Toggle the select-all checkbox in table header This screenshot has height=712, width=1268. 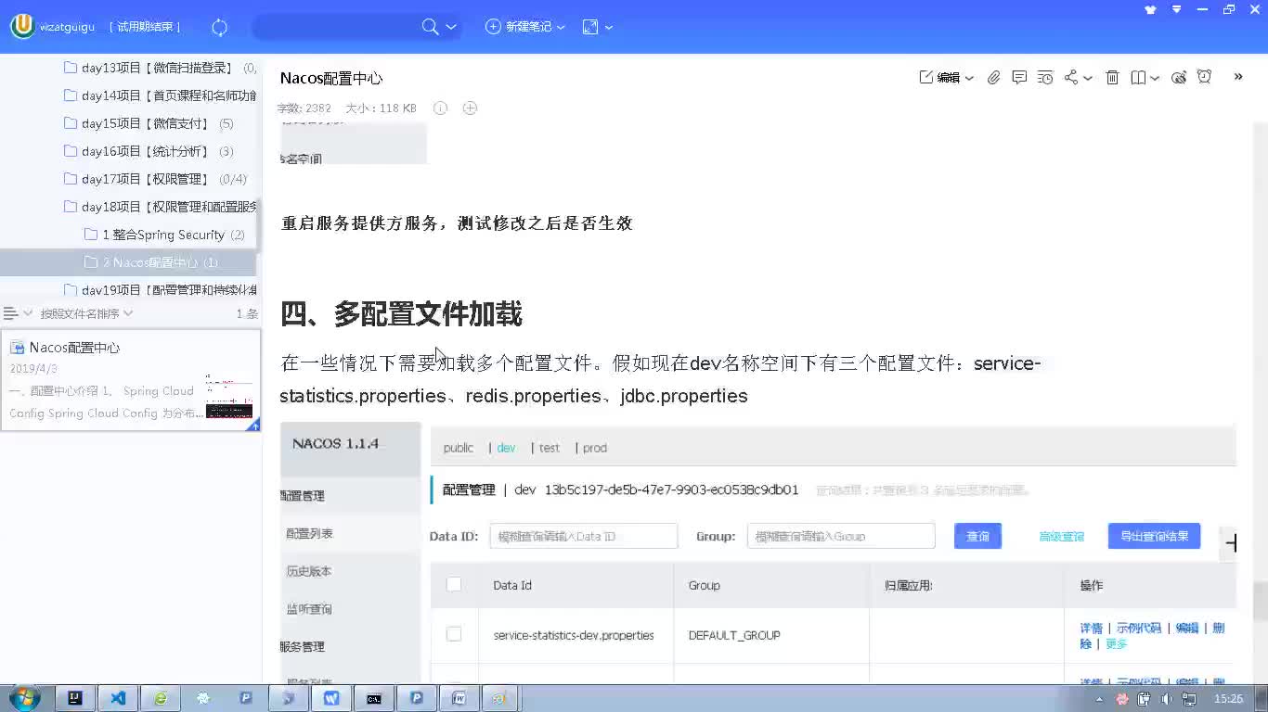(454, 584)
